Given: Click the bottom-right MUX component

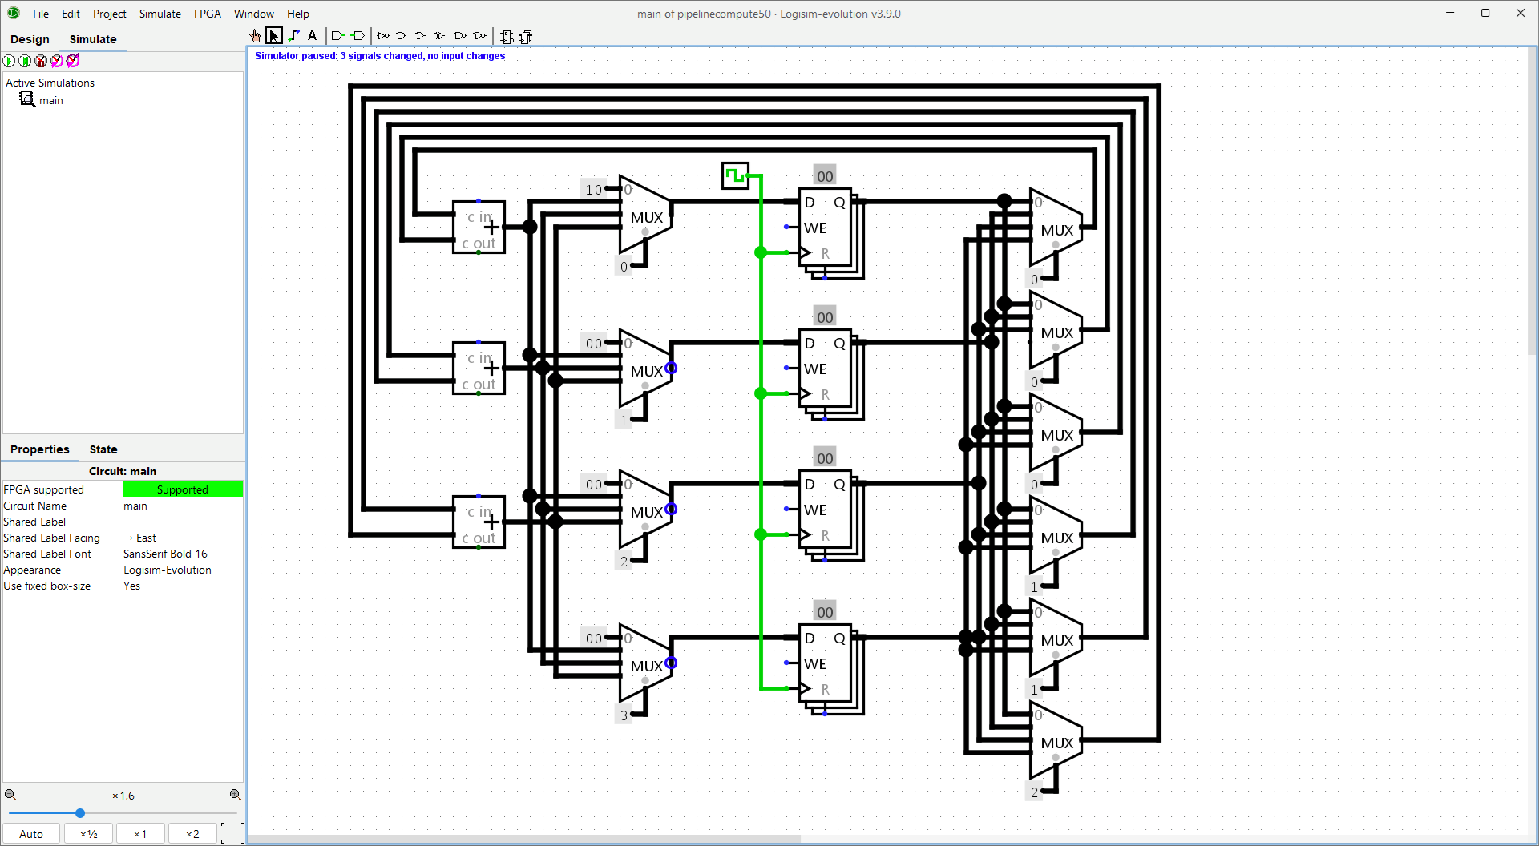Looking at the screenshot, I should tap(1056, 741).
